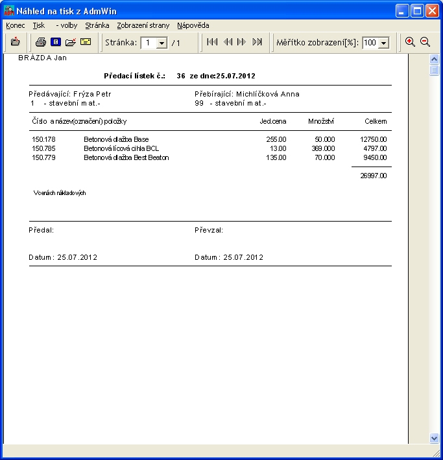Click the 'V cenách nákladových' note

pos(60,193)
